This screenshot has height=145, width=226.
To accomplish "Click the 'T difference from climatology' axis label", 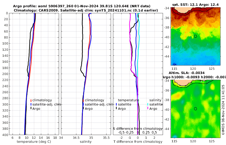I will point(138,142).
